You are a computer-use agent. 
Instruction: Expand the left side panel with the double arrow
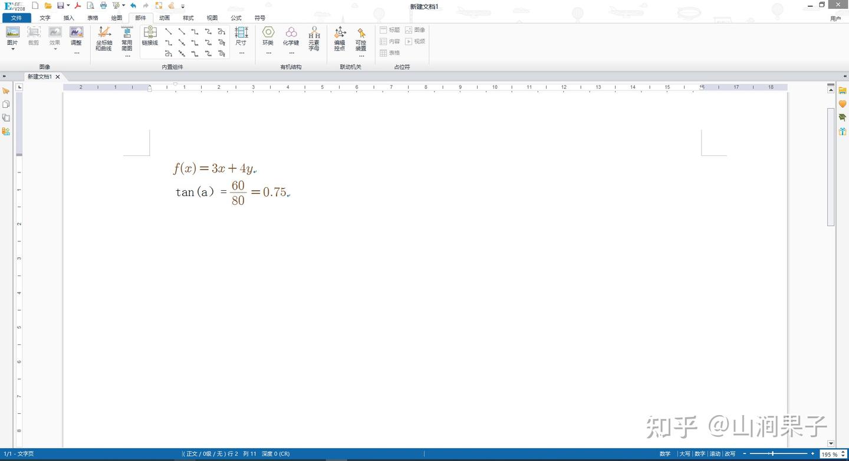point(4,77)
